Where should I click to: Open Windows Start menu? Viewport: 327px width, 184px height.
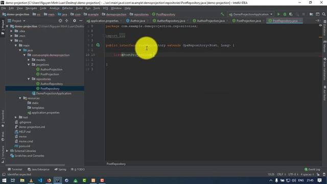pos(4,180)
